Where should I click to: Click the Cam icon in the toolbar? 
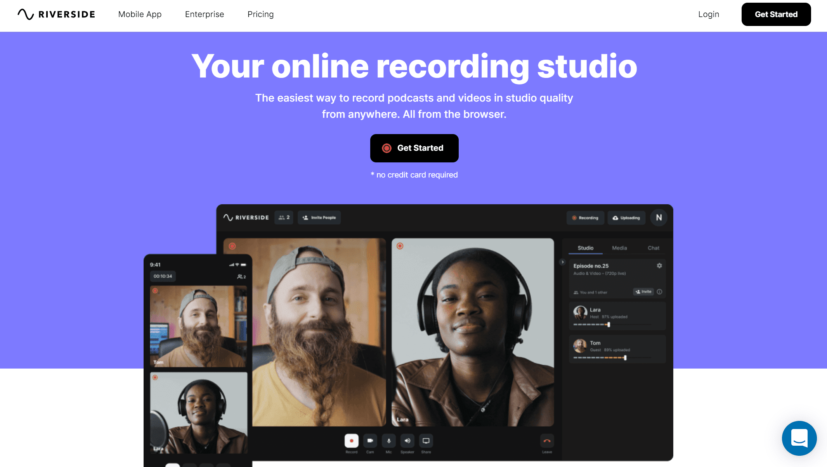pyautogui.click(x=370, y=440)
